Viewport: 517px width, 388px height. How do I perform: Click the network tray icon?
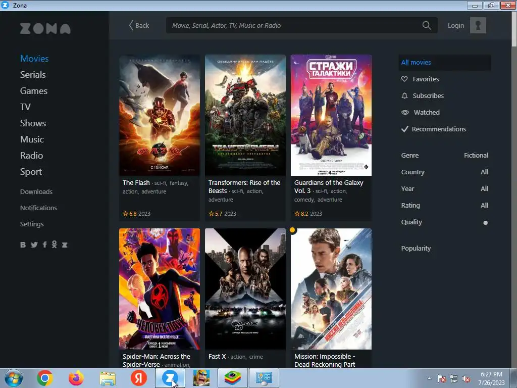click(454, 379)
